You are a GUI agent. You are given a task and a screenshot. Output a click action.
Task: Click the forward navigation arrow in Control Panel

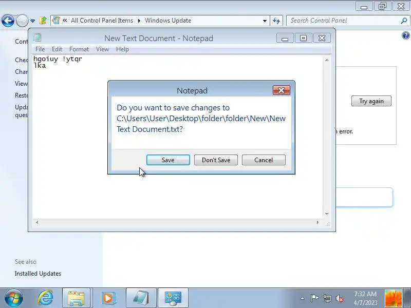click(22, 21)
